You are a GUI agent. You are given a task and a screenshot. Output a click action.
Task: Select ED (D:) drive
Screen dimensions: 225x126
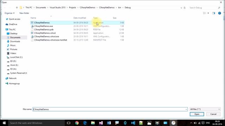(x=13, y=61)
